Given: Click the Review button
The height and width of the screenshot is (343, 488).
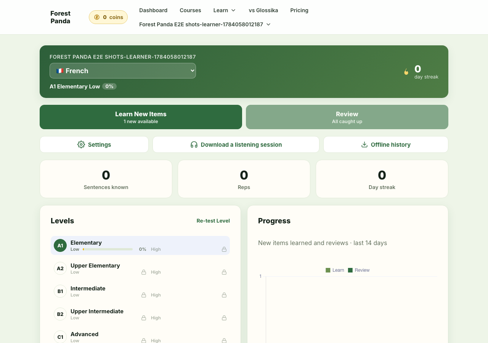Looking at the screenshot, I should pyautogui.click(x=347, y=117).
